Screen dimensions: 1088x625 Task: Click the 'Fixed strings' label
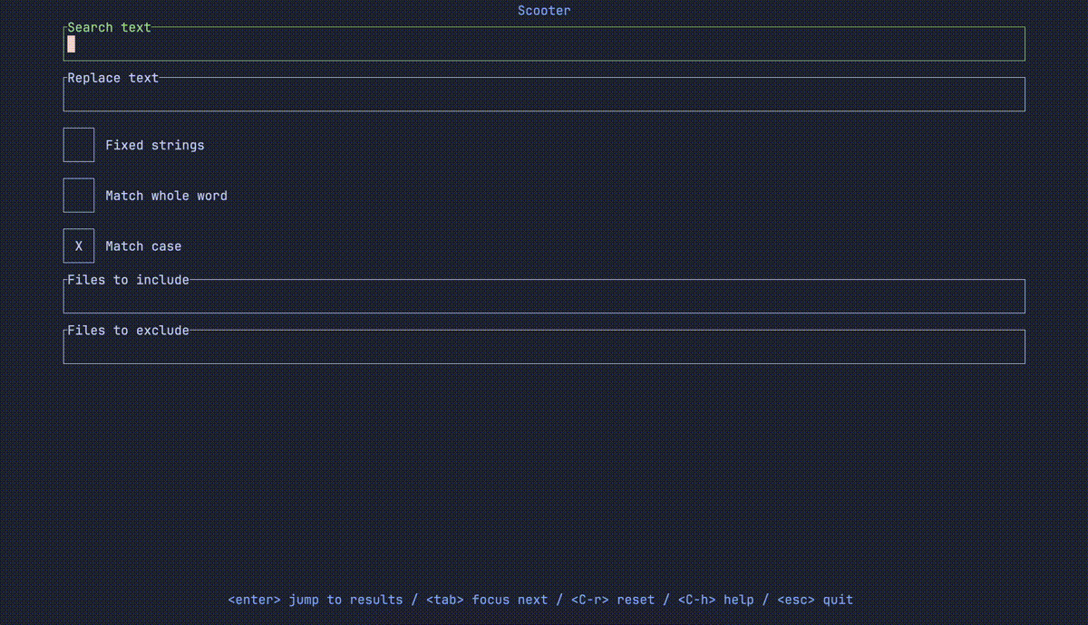(155, 145)
